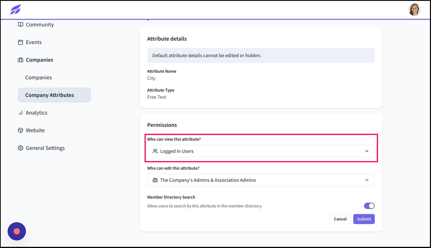This screenshot has height=248, width=431.
Task: Click the Cancel button
Action: 340,219
